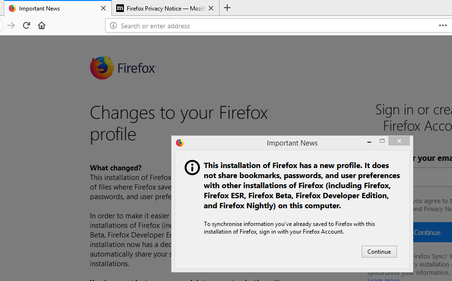Click the Learn more link on the page

(x=384, y=279)
